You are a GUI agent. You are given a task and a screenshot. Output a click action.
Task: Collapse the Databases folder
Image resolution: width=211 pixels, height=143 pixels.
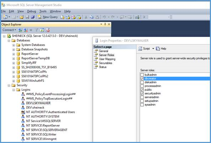tap(9, 40)
